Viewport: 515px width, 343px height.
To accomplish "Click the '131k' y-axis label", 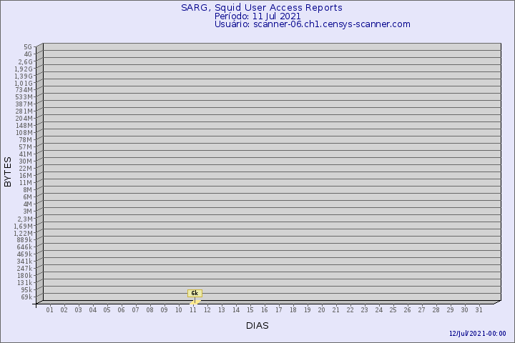I will point(24,283).
